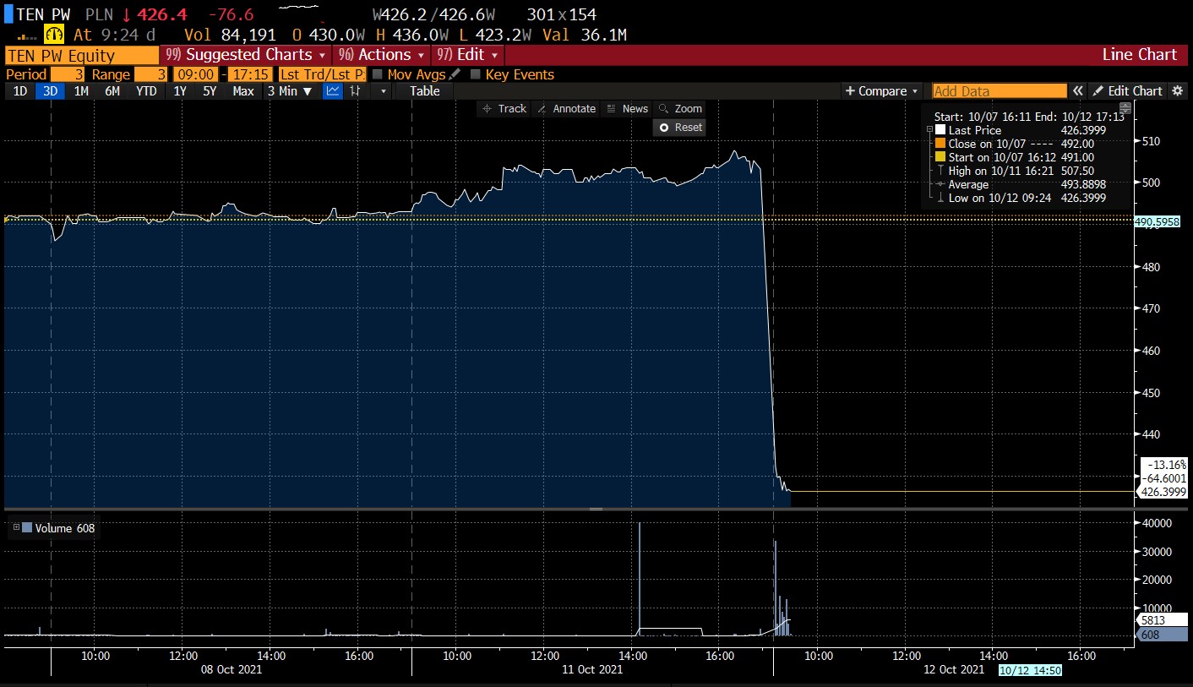Select the 3D time range tab
This screenshot has width=1193, height=687.
click(x=51, y=90)
